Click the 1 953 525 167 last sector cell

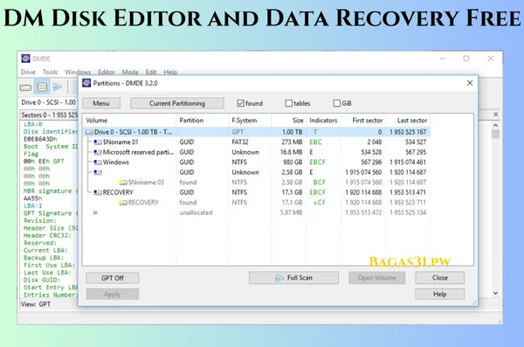408,132
